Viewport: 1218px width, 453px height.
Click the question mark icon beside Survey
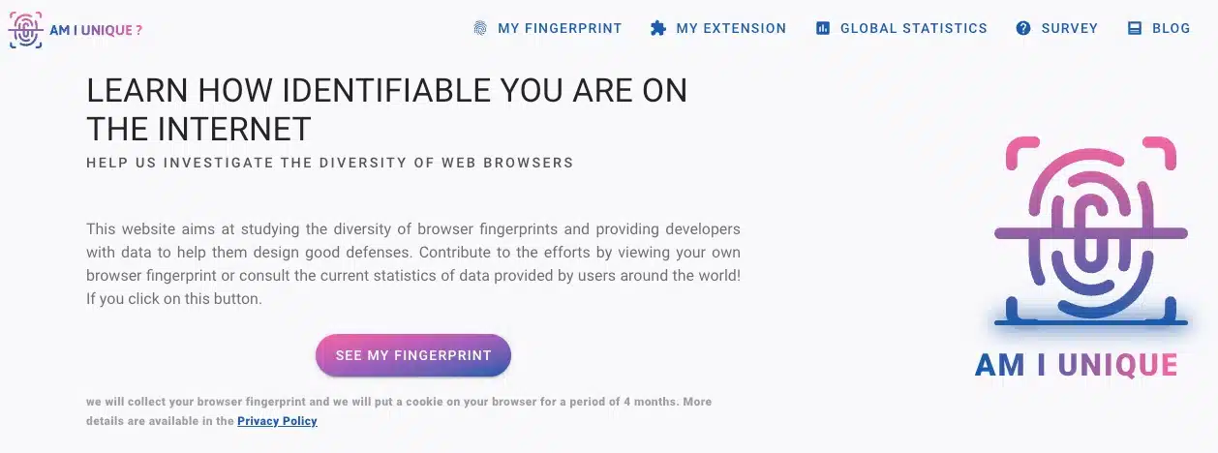[x=1023, y=29]
